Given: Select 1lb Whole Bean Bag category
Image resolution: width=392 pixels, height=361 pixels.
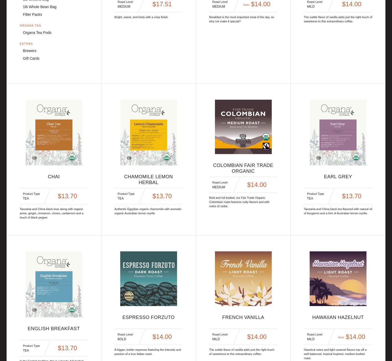Looking at the screenshot, I should pos(39,7).
